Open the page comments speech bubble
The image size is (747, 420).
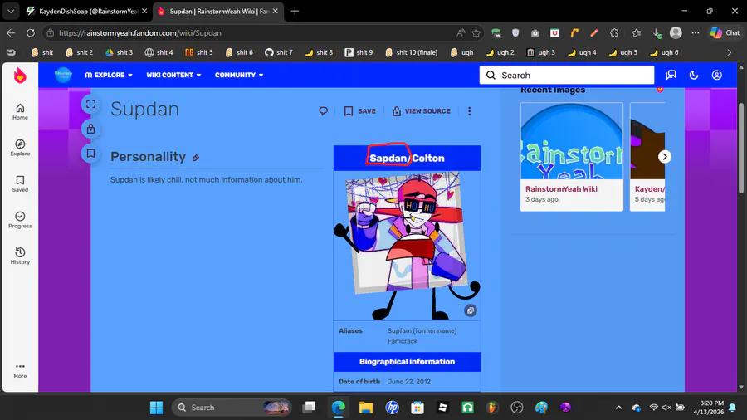point(323,111)
